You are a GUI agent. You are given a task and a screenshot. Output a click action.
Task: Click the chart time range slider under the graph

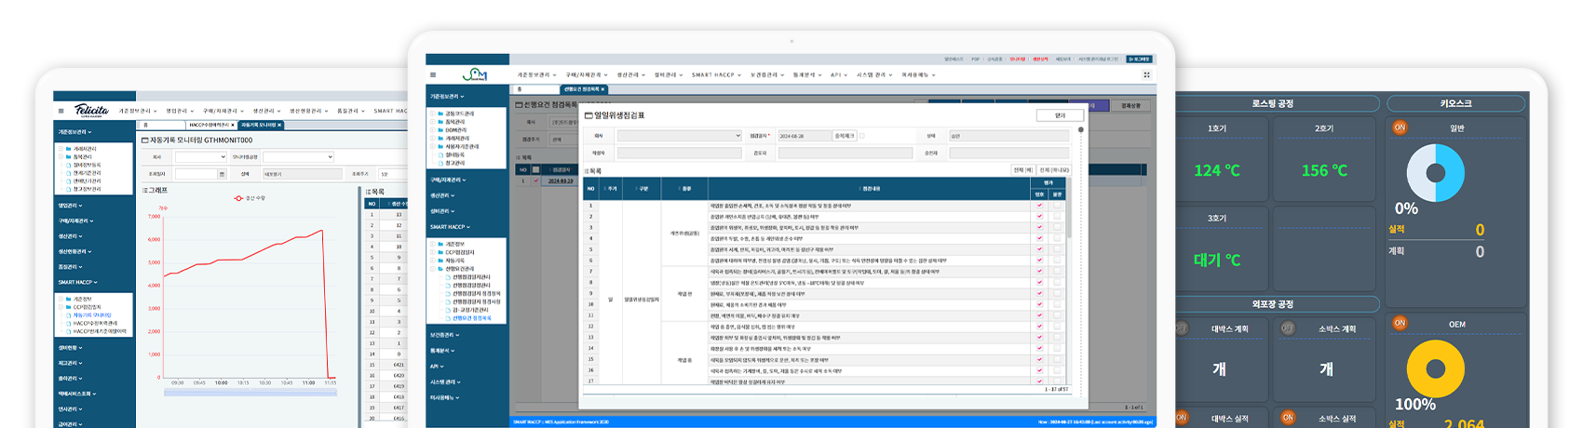[x=250, y=393]
